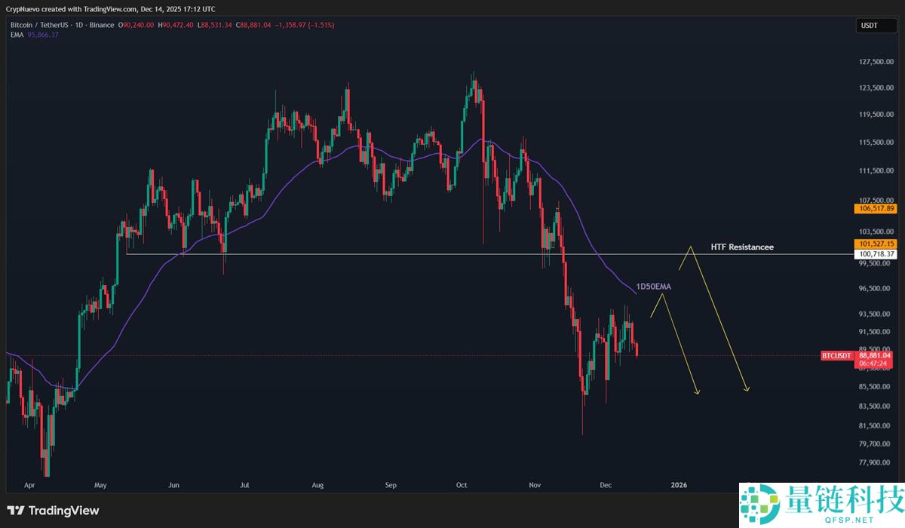Click Binance exchange name
The image size is (905, 528).
101,24
